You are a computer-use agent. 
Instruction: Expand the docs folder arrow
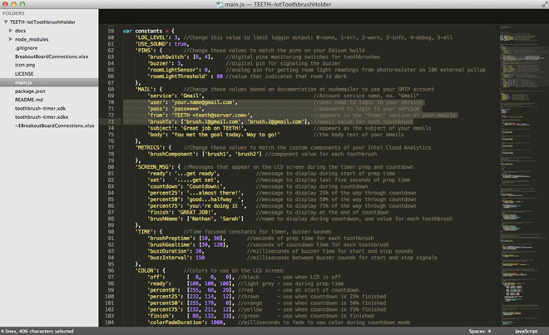11,31
